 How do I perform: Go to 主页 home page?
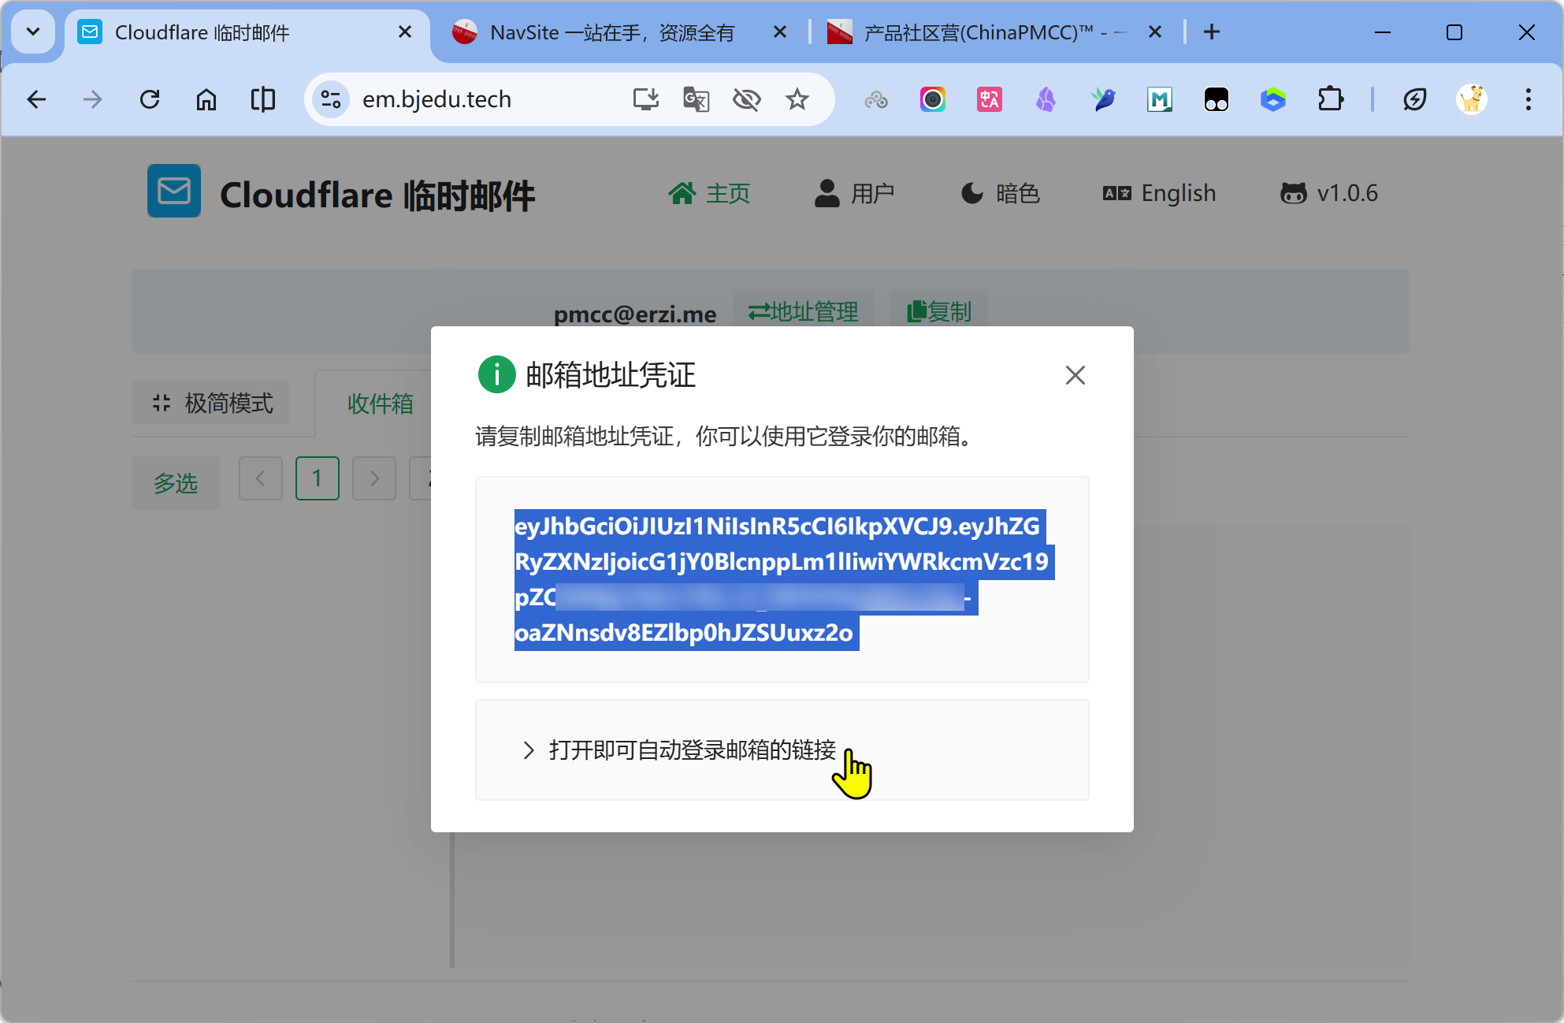709,193
